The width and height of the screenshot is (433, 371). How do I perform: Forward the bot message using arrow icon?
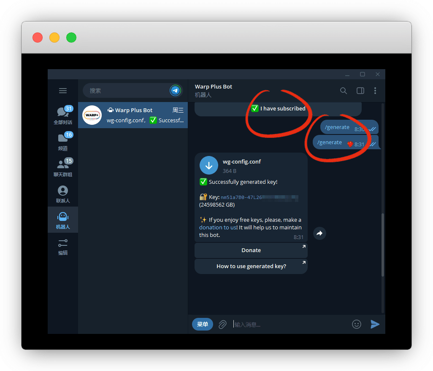click(319, 233)
